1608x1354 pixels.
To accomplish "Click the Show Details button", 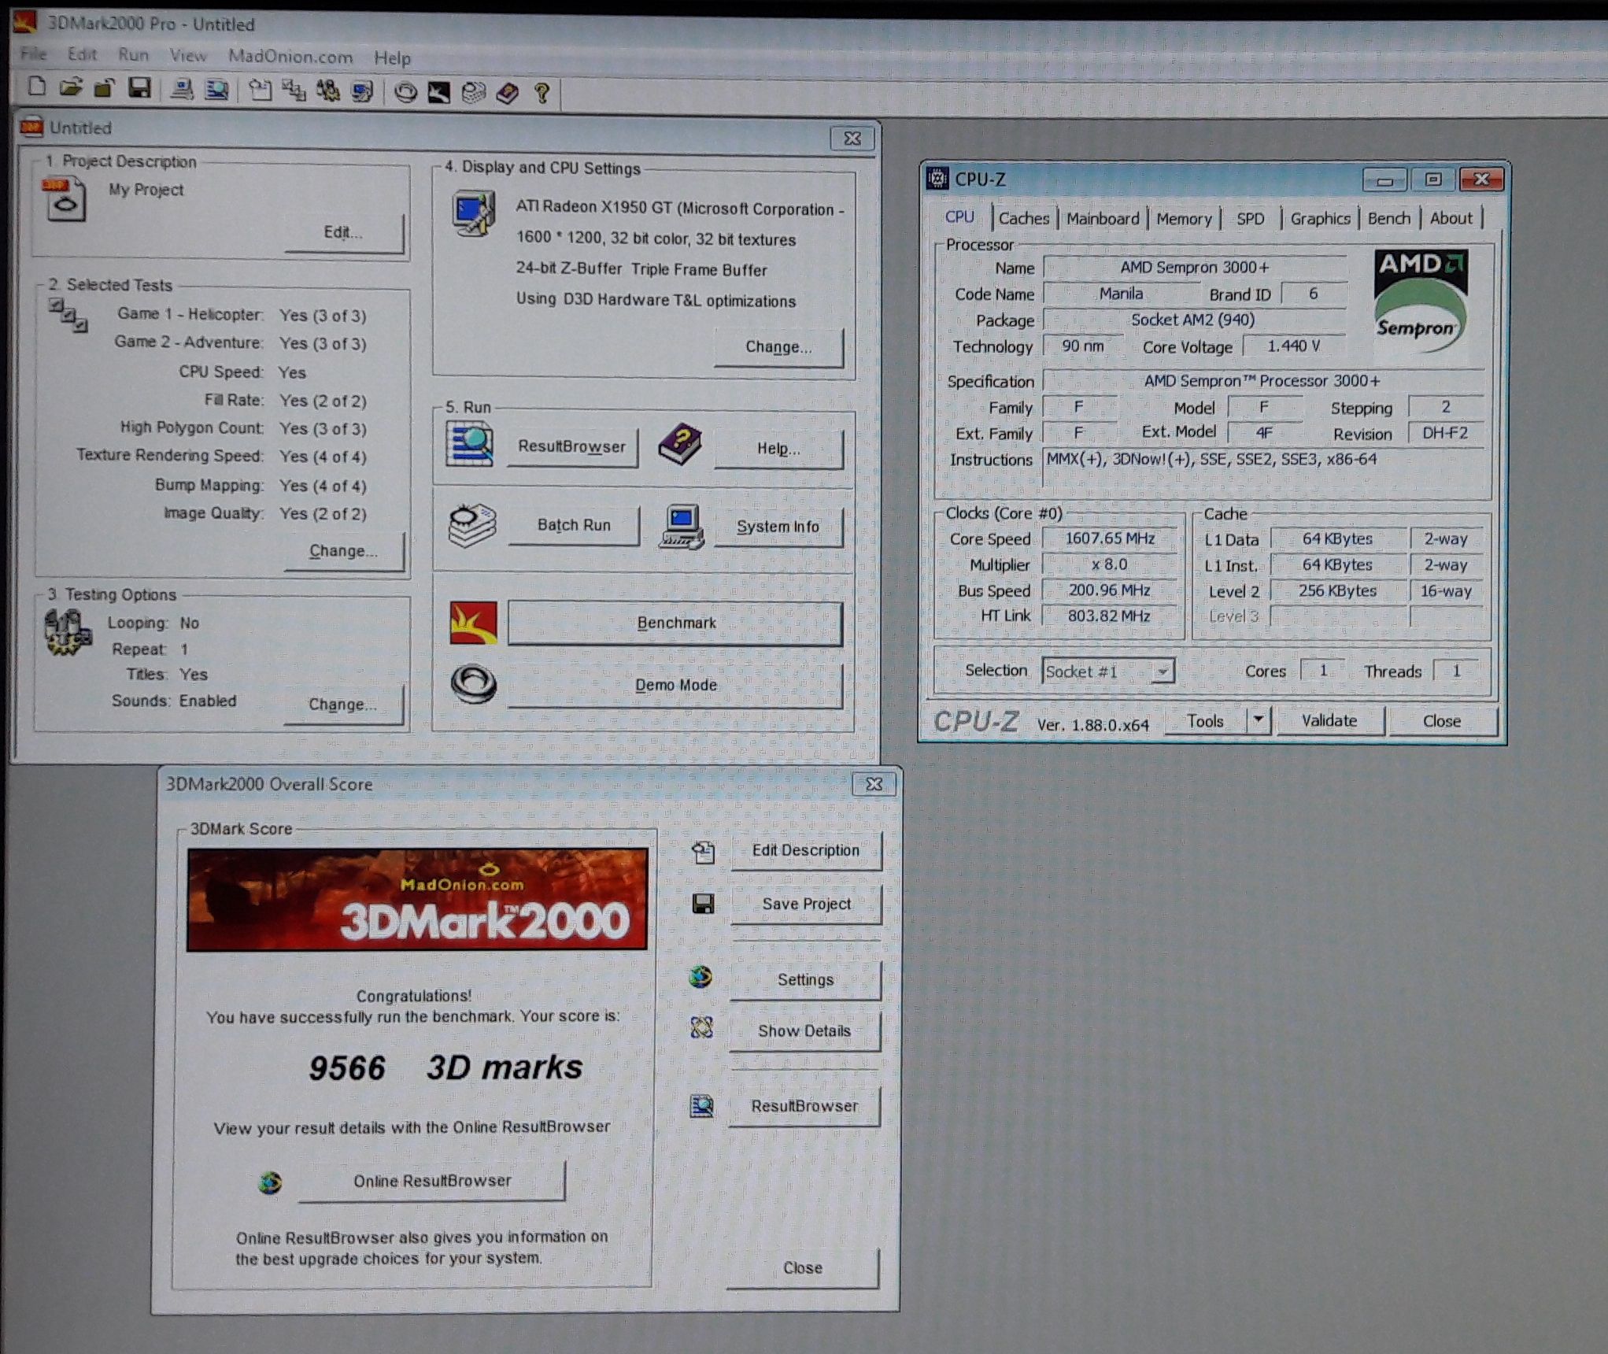I will pyautogui.click(x=804, y=1031).
